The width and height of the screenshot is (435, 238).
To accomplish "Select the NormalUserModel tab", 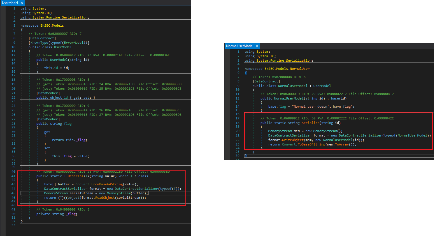I will pyautogui.click(x=239, y=46).
